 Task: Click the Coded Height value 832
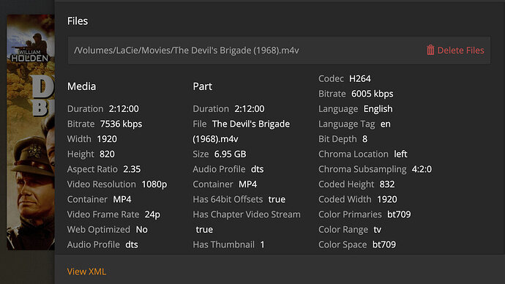[x=387, y=184]
